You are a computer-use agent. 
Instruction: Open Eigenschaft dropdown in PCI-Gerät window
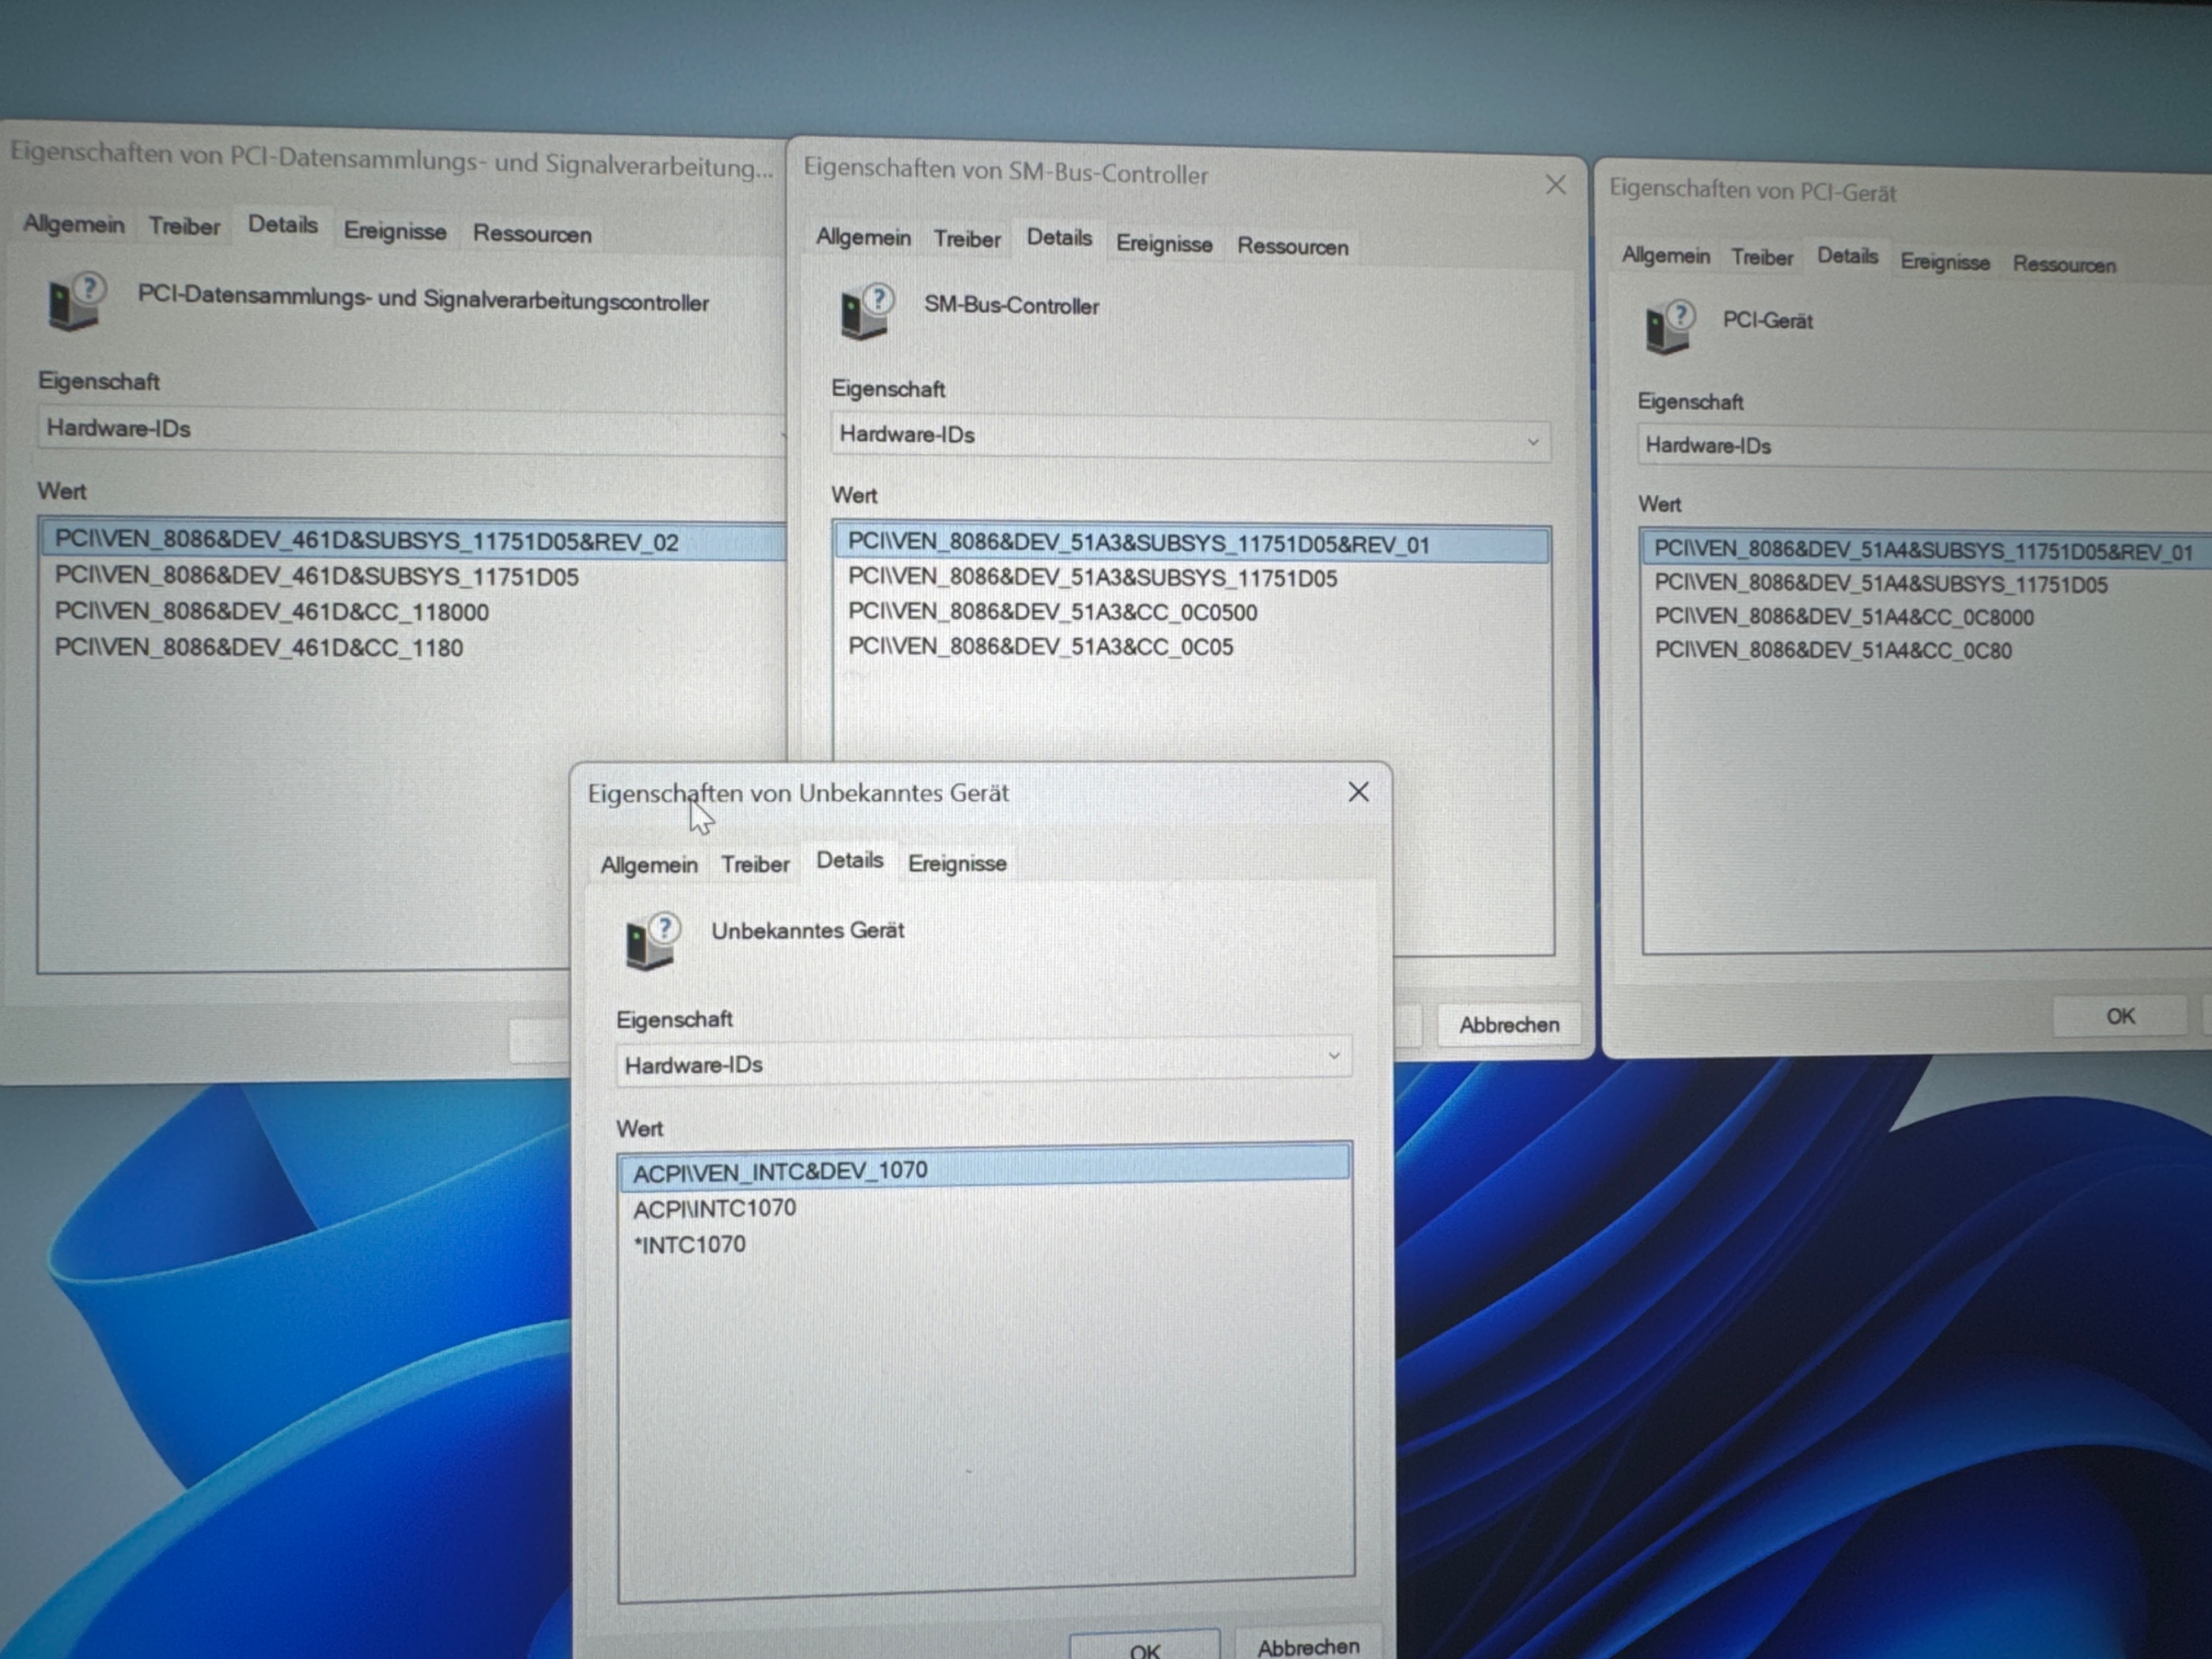(x=1924, y=447)
